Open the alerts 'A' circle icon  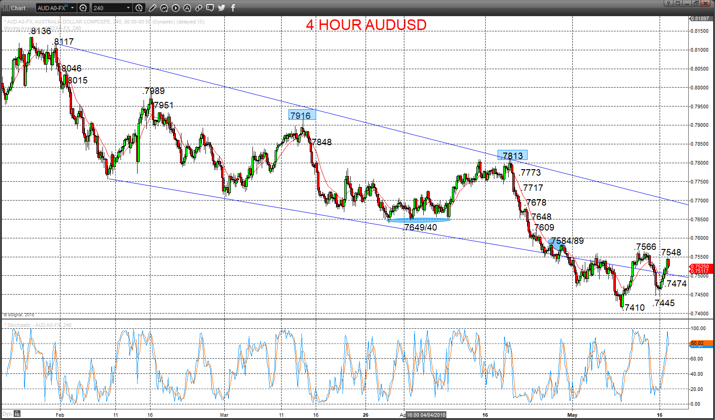187,8
